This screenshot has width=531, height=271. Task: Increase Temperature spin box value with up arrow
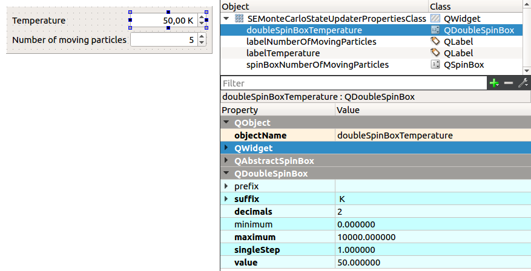202,17
